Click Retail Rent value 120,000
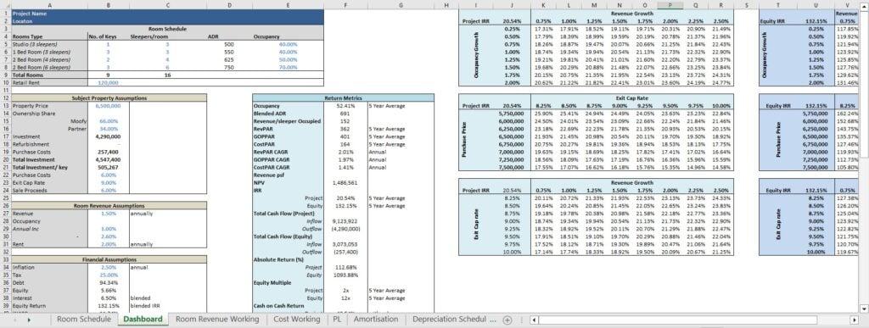Viewport: 869px width, 328px height. tap(108, 82)
